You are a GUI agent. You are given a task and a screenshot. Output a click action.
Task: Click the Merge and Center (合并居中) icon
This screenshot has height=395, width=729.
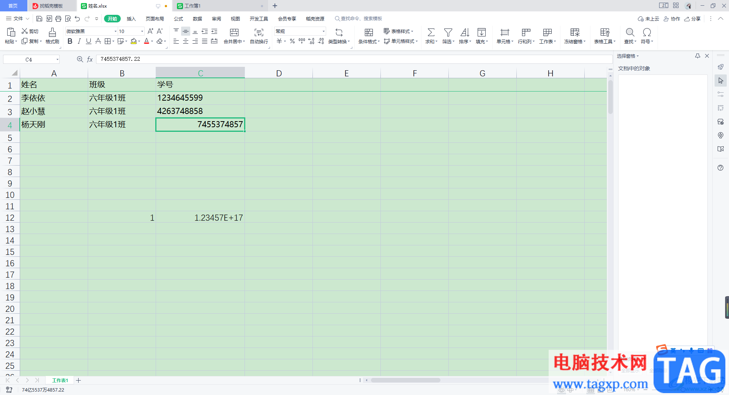tap(234, 32)
